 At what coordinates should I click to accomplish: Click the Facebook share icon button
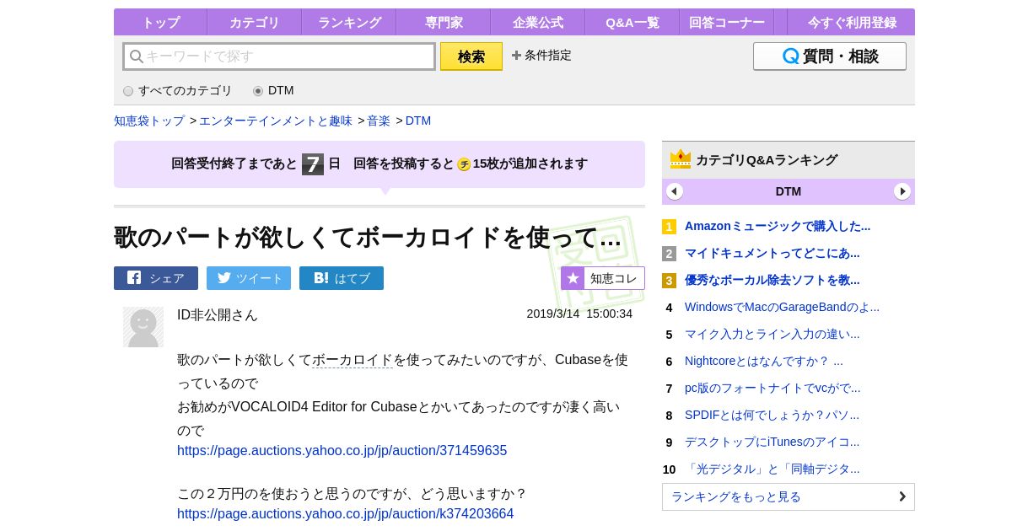[135, 278]
